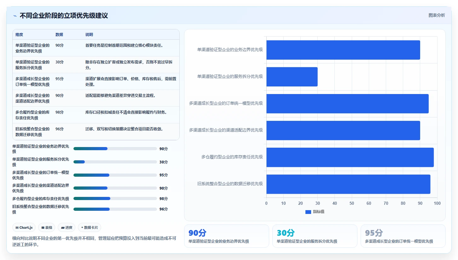458x260 pixels.
Task: Click the 30分 progress bar for 服务拆分优先级
Action: coord(115,162)
